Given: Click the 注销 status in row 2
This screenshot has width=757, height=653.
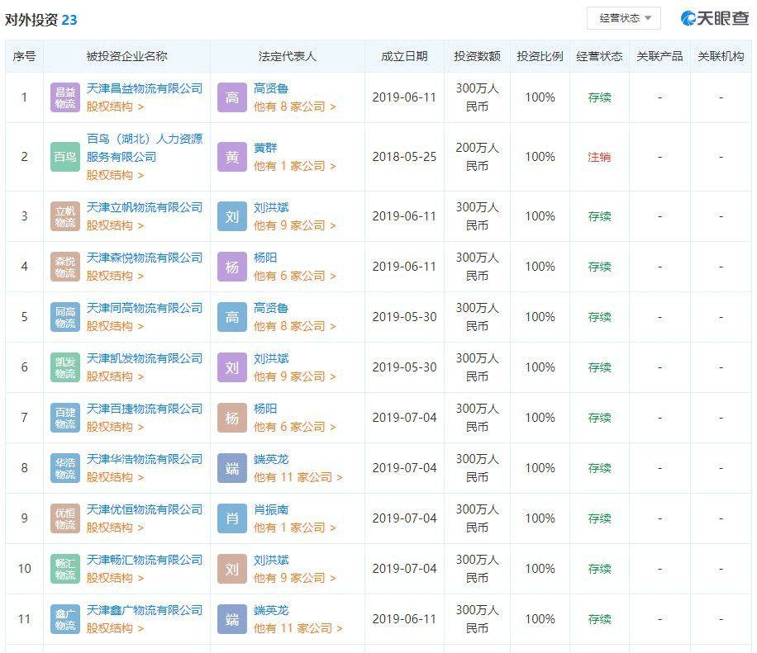Looking at the screenshot, I should click(599, 157).
